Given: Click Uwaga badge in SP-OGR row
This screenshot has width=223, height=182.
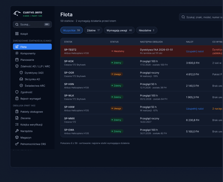Looking at the screenshot, I should [x=116, y=74].
